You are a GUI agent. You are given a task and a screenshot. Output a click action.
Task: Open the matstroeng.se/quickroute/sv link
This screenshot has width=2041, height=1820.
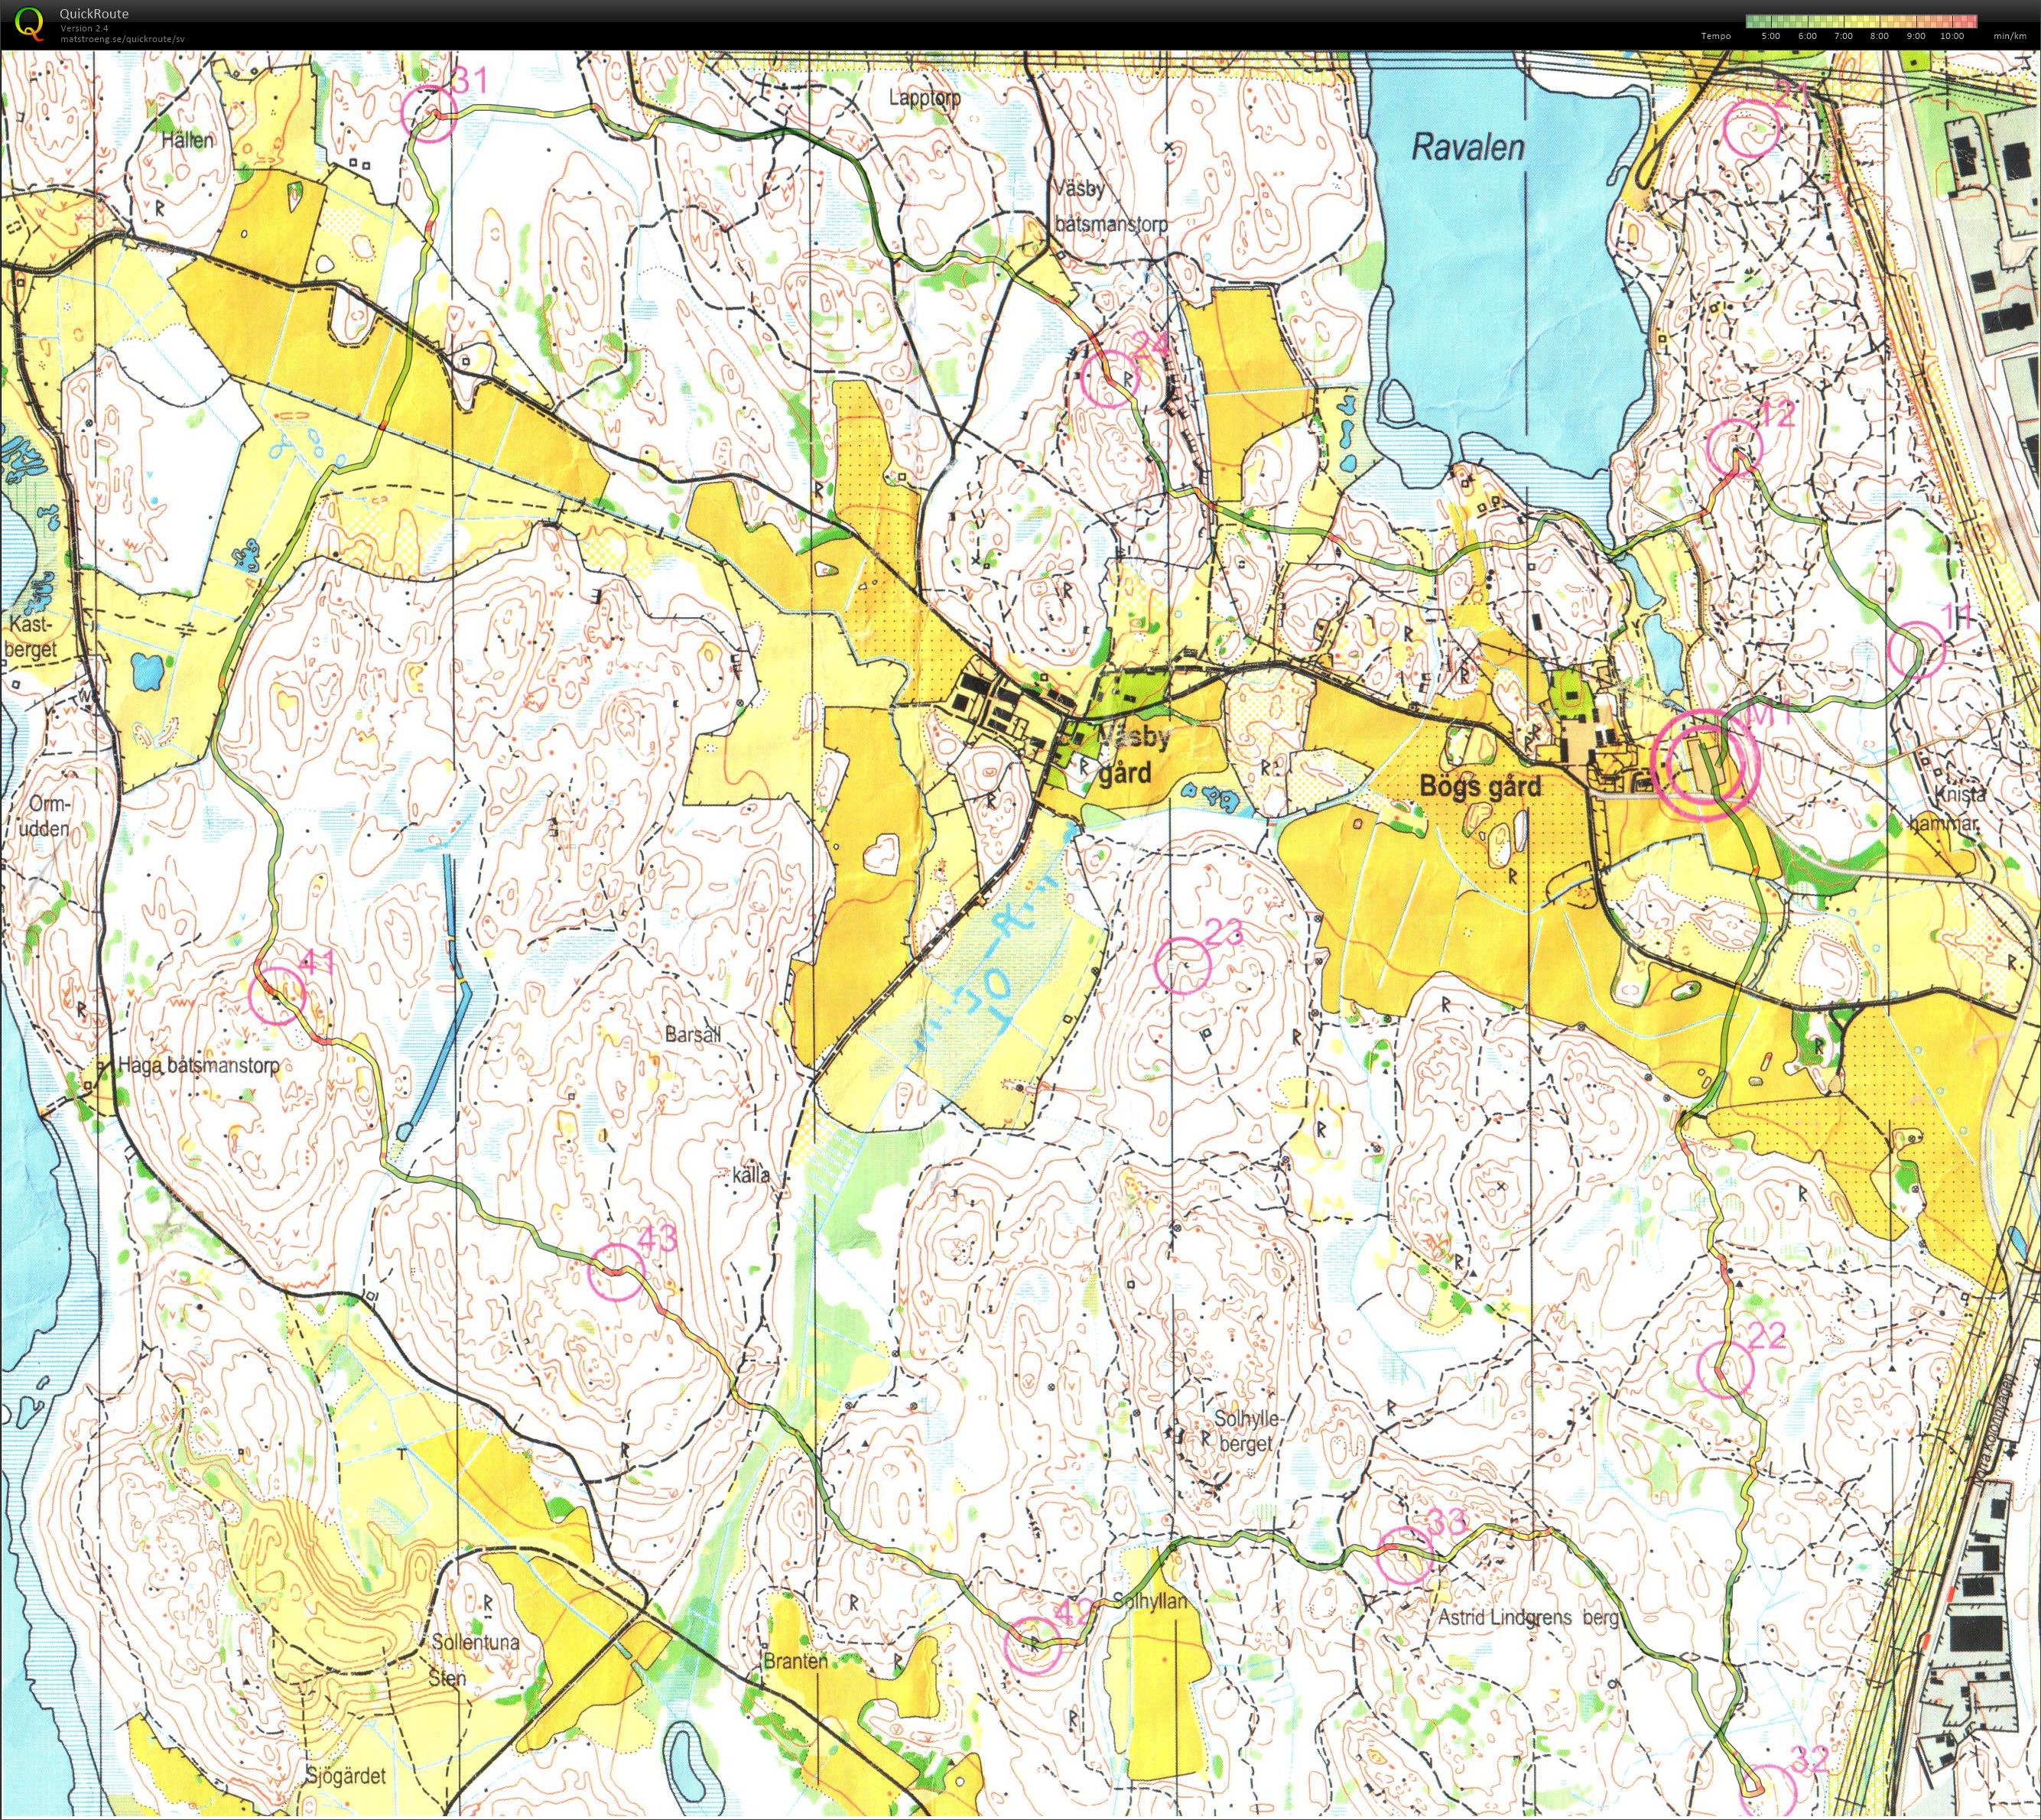coord(122,39)
